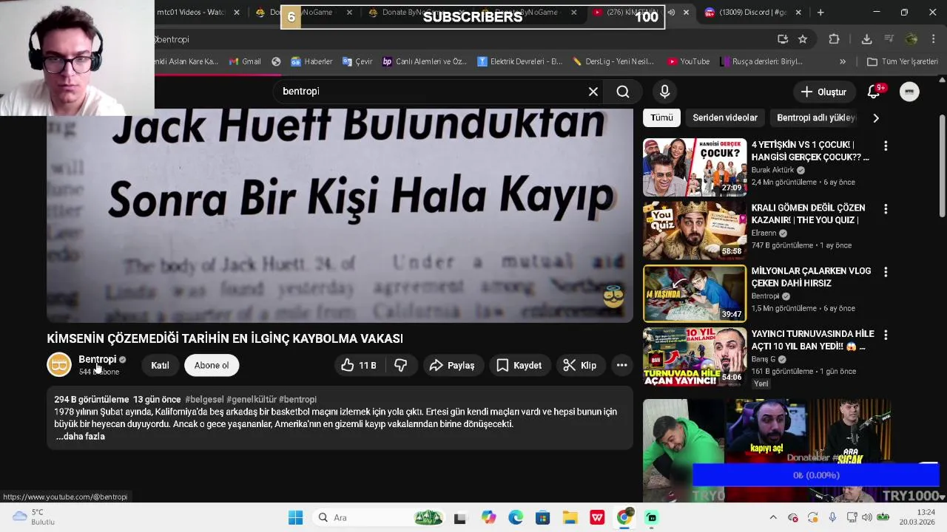Click the Abone ol subscribe button
This screenshot has width=947, height=532.
(212, 365)
